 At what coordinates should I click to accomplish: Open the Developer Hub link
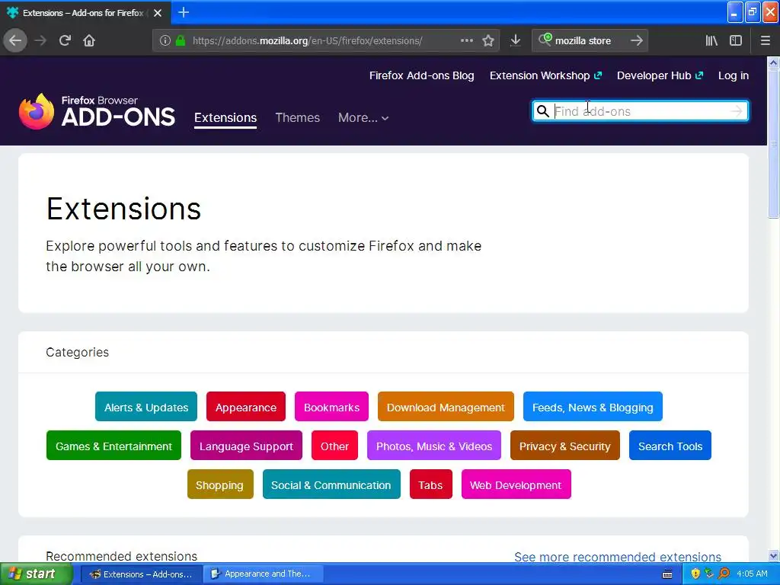coord(660,75)
